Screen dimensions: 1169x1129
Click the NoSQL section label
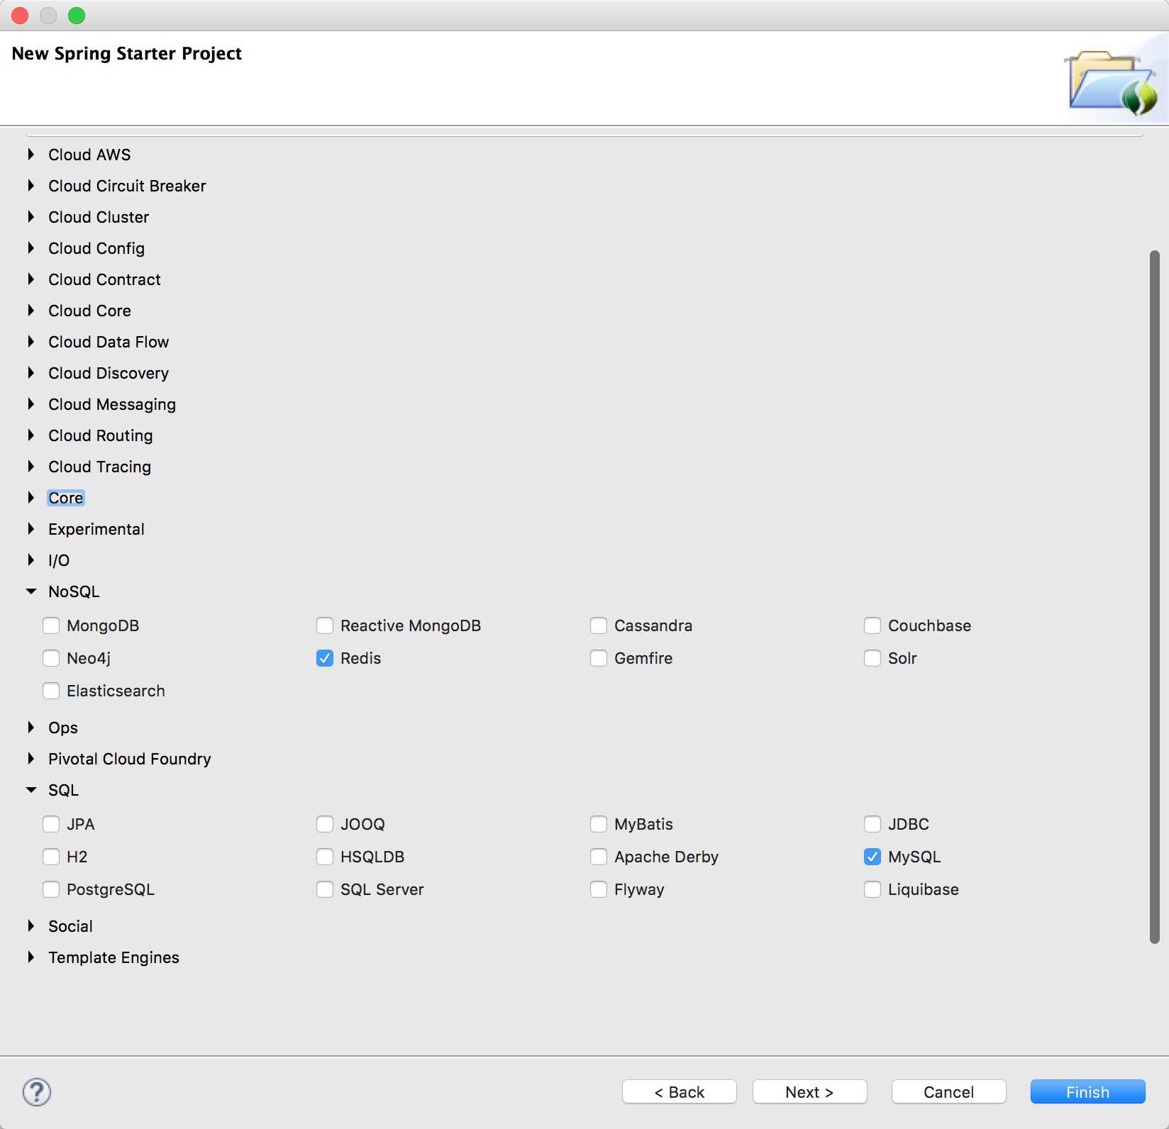74,591
